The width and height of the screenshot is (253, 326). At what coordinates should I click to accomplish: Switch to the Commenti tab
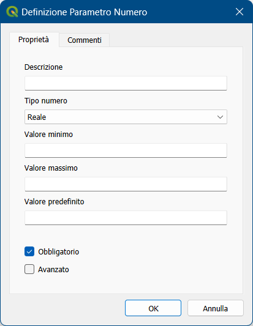click(x=85, y=40)
